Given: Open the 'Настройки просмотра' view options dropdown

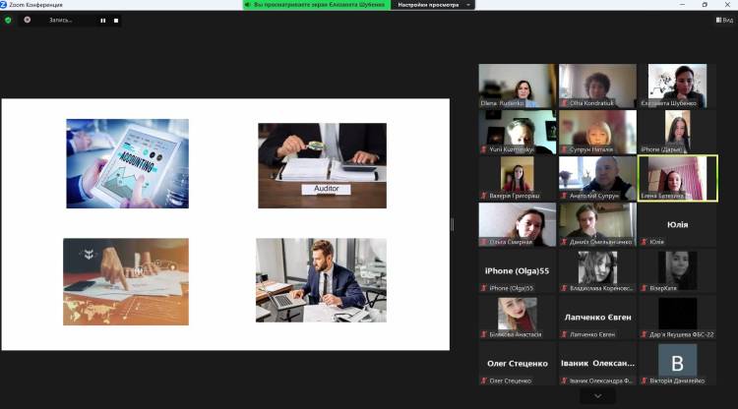Looking at the screenshot, I should coord(433,5).
